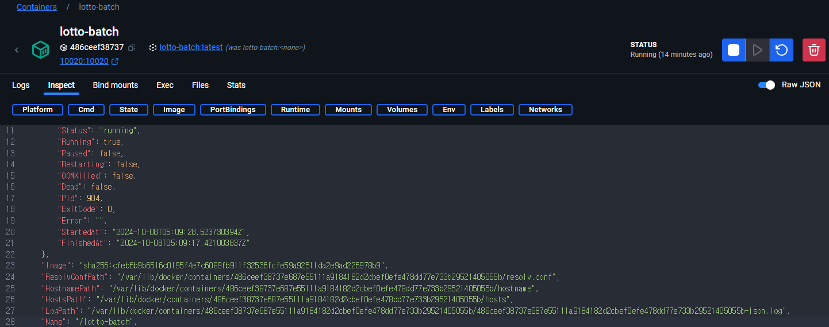
Task: Click the image icon before lotto-batch:latest
Action: coord(153,48)
